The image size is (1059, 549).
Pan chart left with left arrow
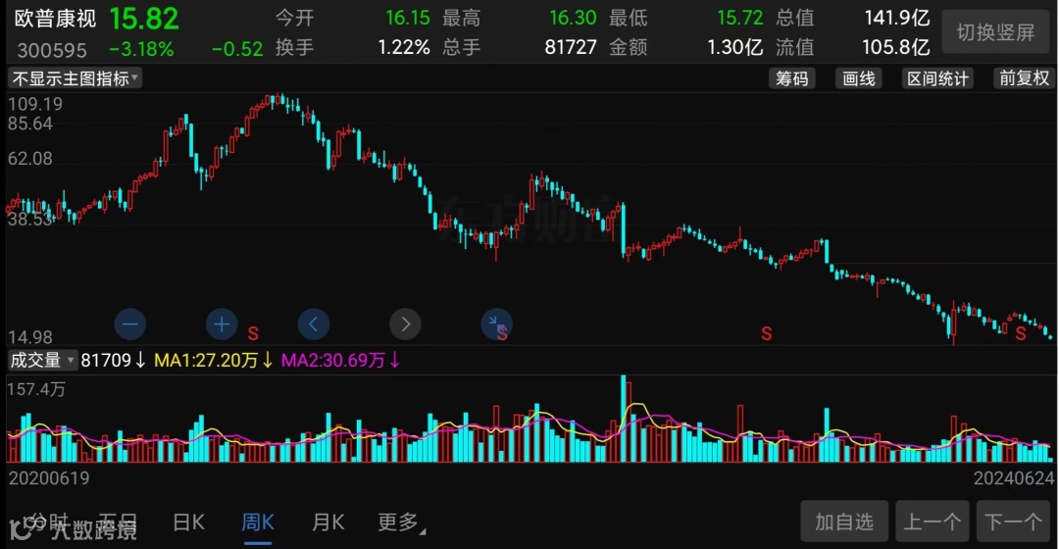[x=314, y=324]
